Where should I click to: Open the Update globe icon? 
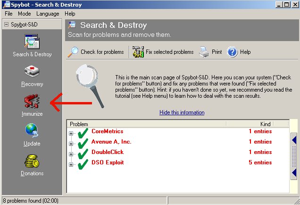point(32,131)
